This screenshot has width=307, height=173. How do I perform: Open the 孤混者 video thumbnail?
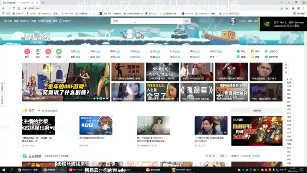coord(197,92)
